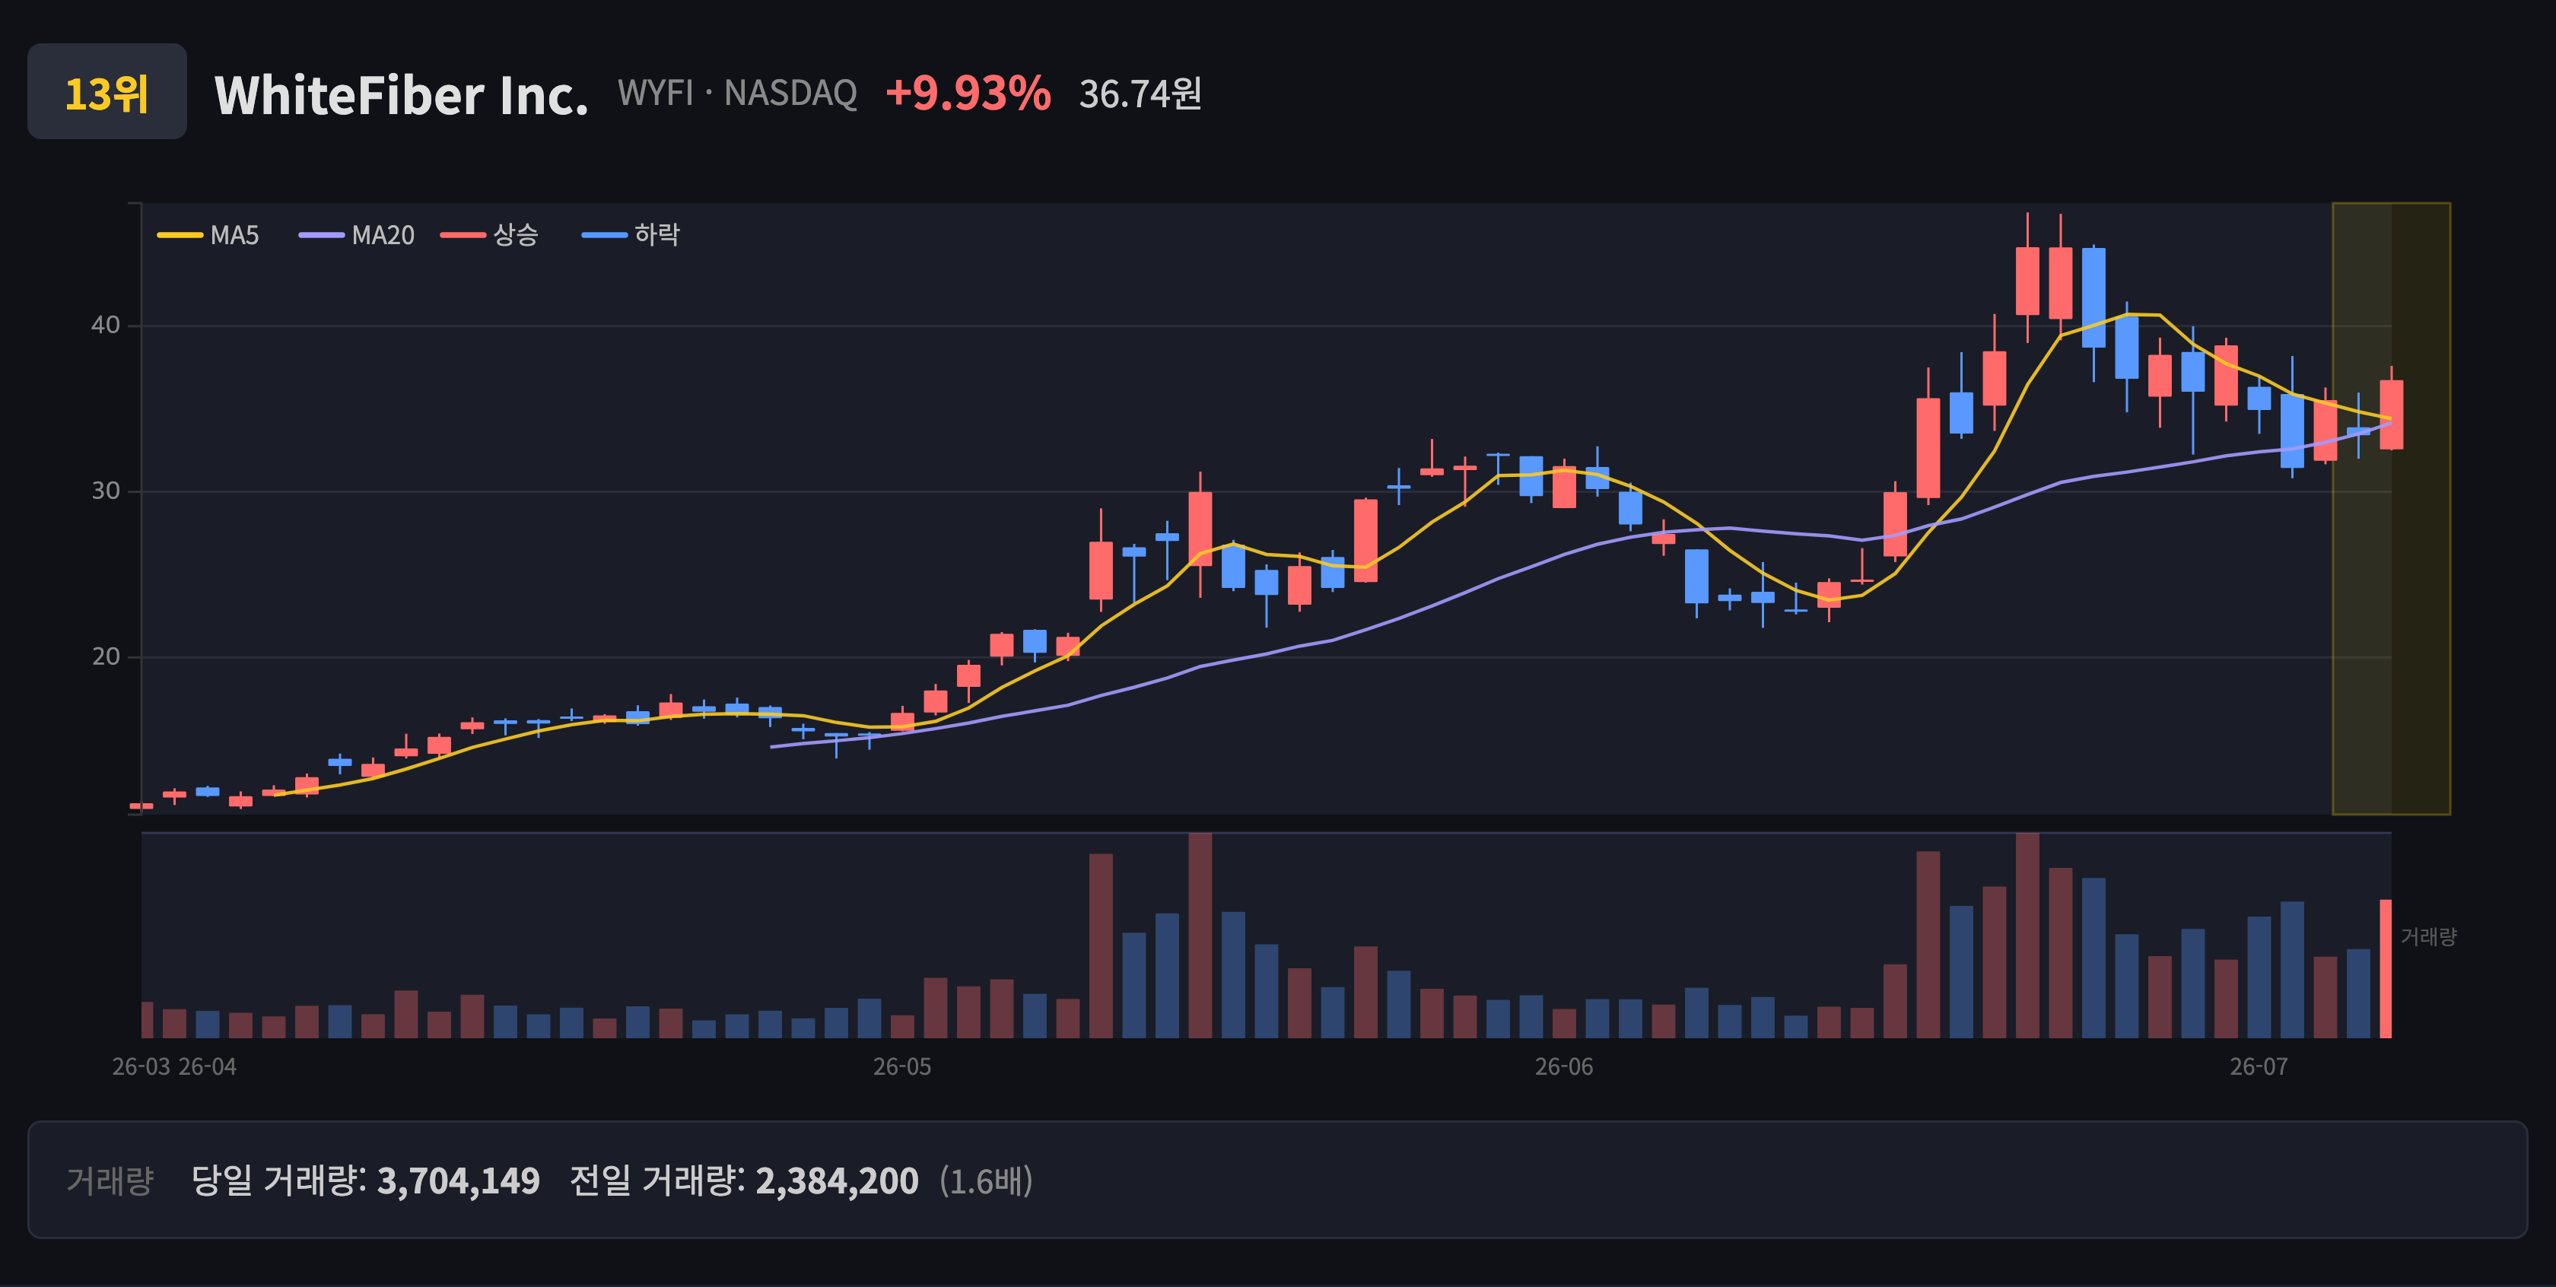Select the 36.74원 price value

(1140, 94)
